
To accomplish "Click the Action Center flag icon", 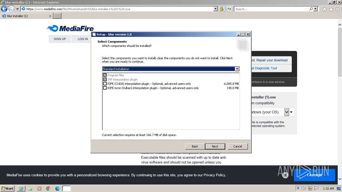I will coord(317,189).
